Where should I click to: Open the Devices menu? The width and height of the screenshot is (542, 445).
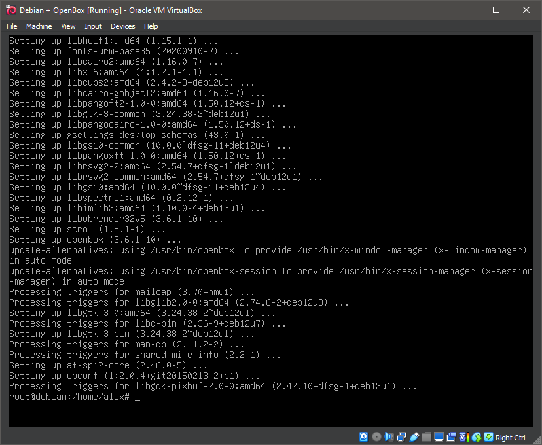[122, 26]
